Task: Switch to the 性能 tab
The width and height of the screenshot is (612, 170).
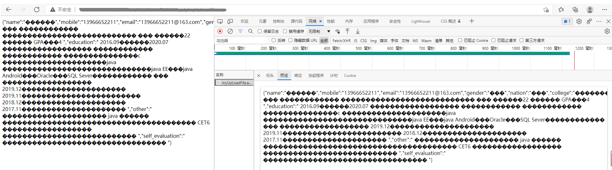Action: tap(331, 21)
